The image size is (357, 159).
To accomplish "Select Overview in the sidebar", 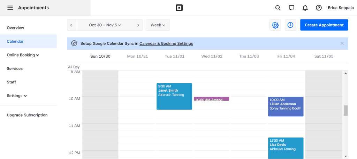I will tap(15, 28).
